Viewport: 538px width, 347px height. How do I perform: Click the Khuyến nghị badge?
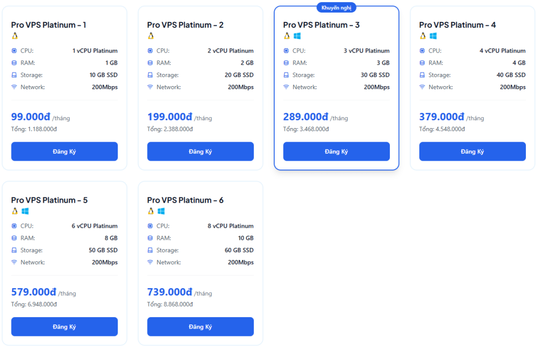point(336,7)
